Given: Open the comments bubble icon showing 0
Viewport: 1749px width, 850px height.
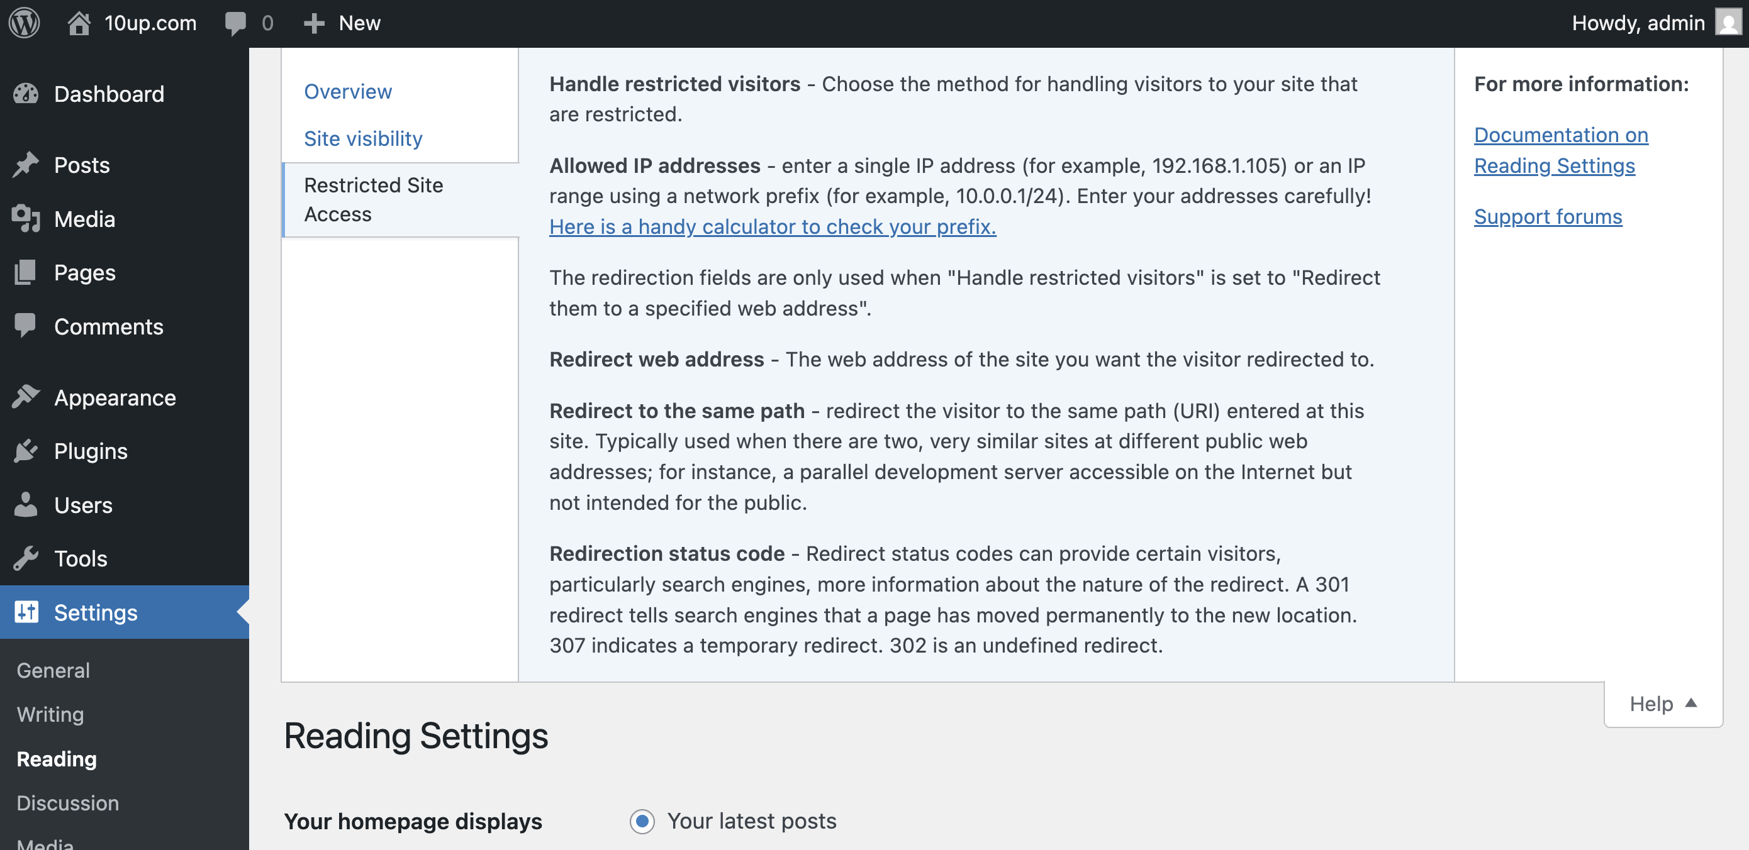Looking at the screenshot, I should 237,23.
